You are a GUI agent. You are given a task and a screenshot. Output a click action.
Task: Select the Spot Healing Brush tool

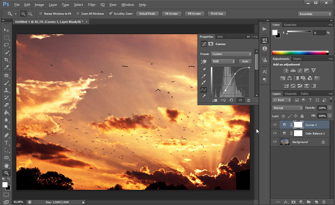[7, 75]
